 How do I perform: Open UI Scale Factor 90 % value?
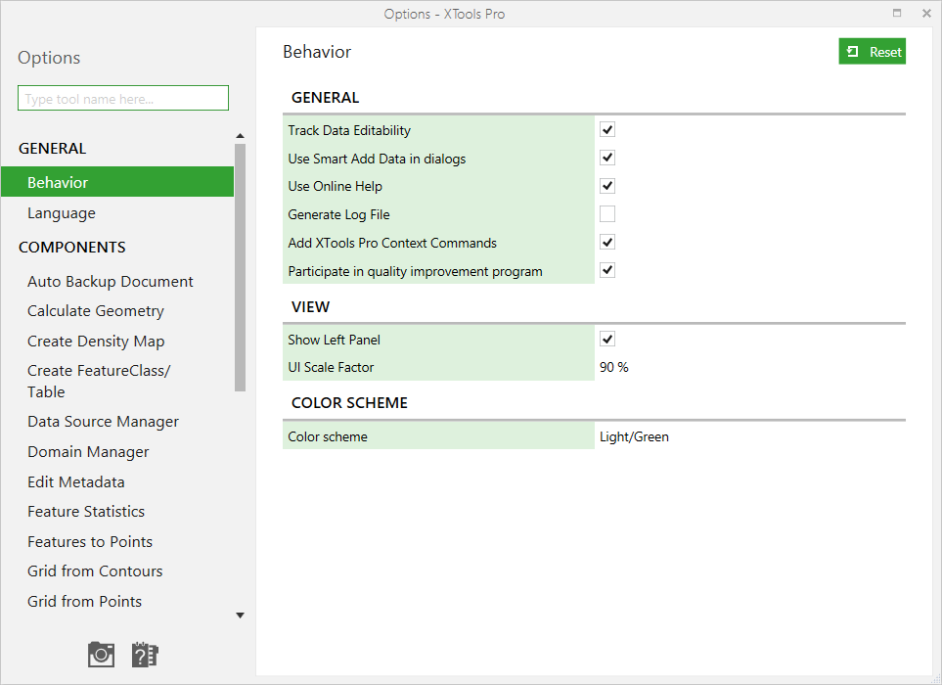(614, 367)
